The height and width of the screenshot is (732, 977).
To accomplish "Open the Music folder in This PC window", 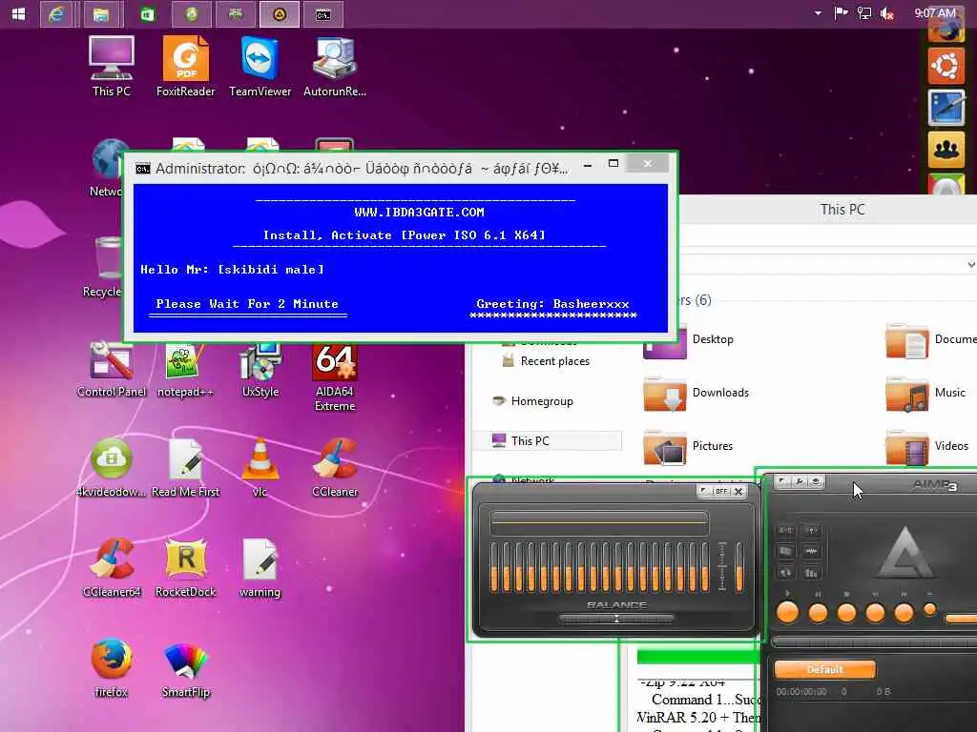I will pyautogui.click(x=925, y=393).
